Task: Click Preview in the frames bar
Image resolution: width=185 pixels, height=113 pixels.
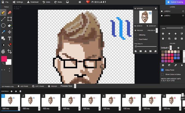Action: point(53,86)
